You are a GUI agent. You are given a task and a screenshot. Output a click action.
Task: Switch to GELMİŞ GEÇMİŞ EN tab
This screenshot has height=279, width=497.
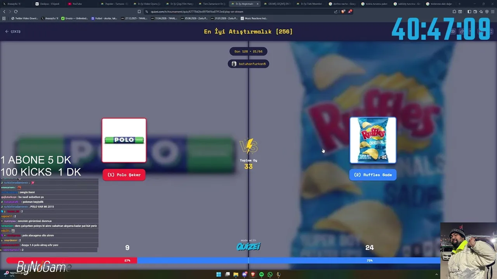pos(277,4)
